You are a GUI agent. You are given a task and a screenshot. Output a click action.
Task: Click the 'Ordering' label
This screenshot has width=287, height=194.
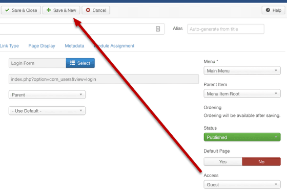(x=213, y=108)
